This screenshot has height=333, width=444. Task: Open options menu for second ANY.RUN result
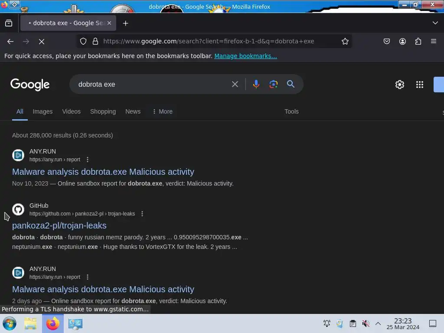[x=88, y=277]
